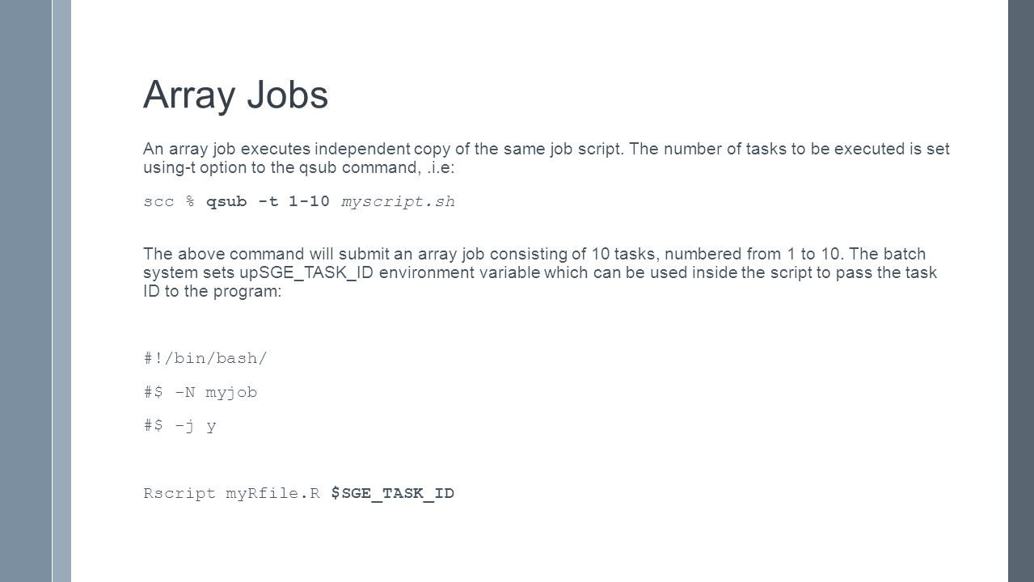The width and height of the screenshot is (1034, 582).
Task: Click the qsub -t 1-10 command text
Action: [268, 202]
